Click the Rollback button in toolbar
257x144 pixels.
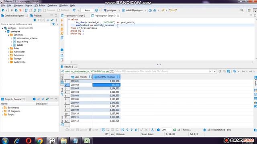[63, 10]
